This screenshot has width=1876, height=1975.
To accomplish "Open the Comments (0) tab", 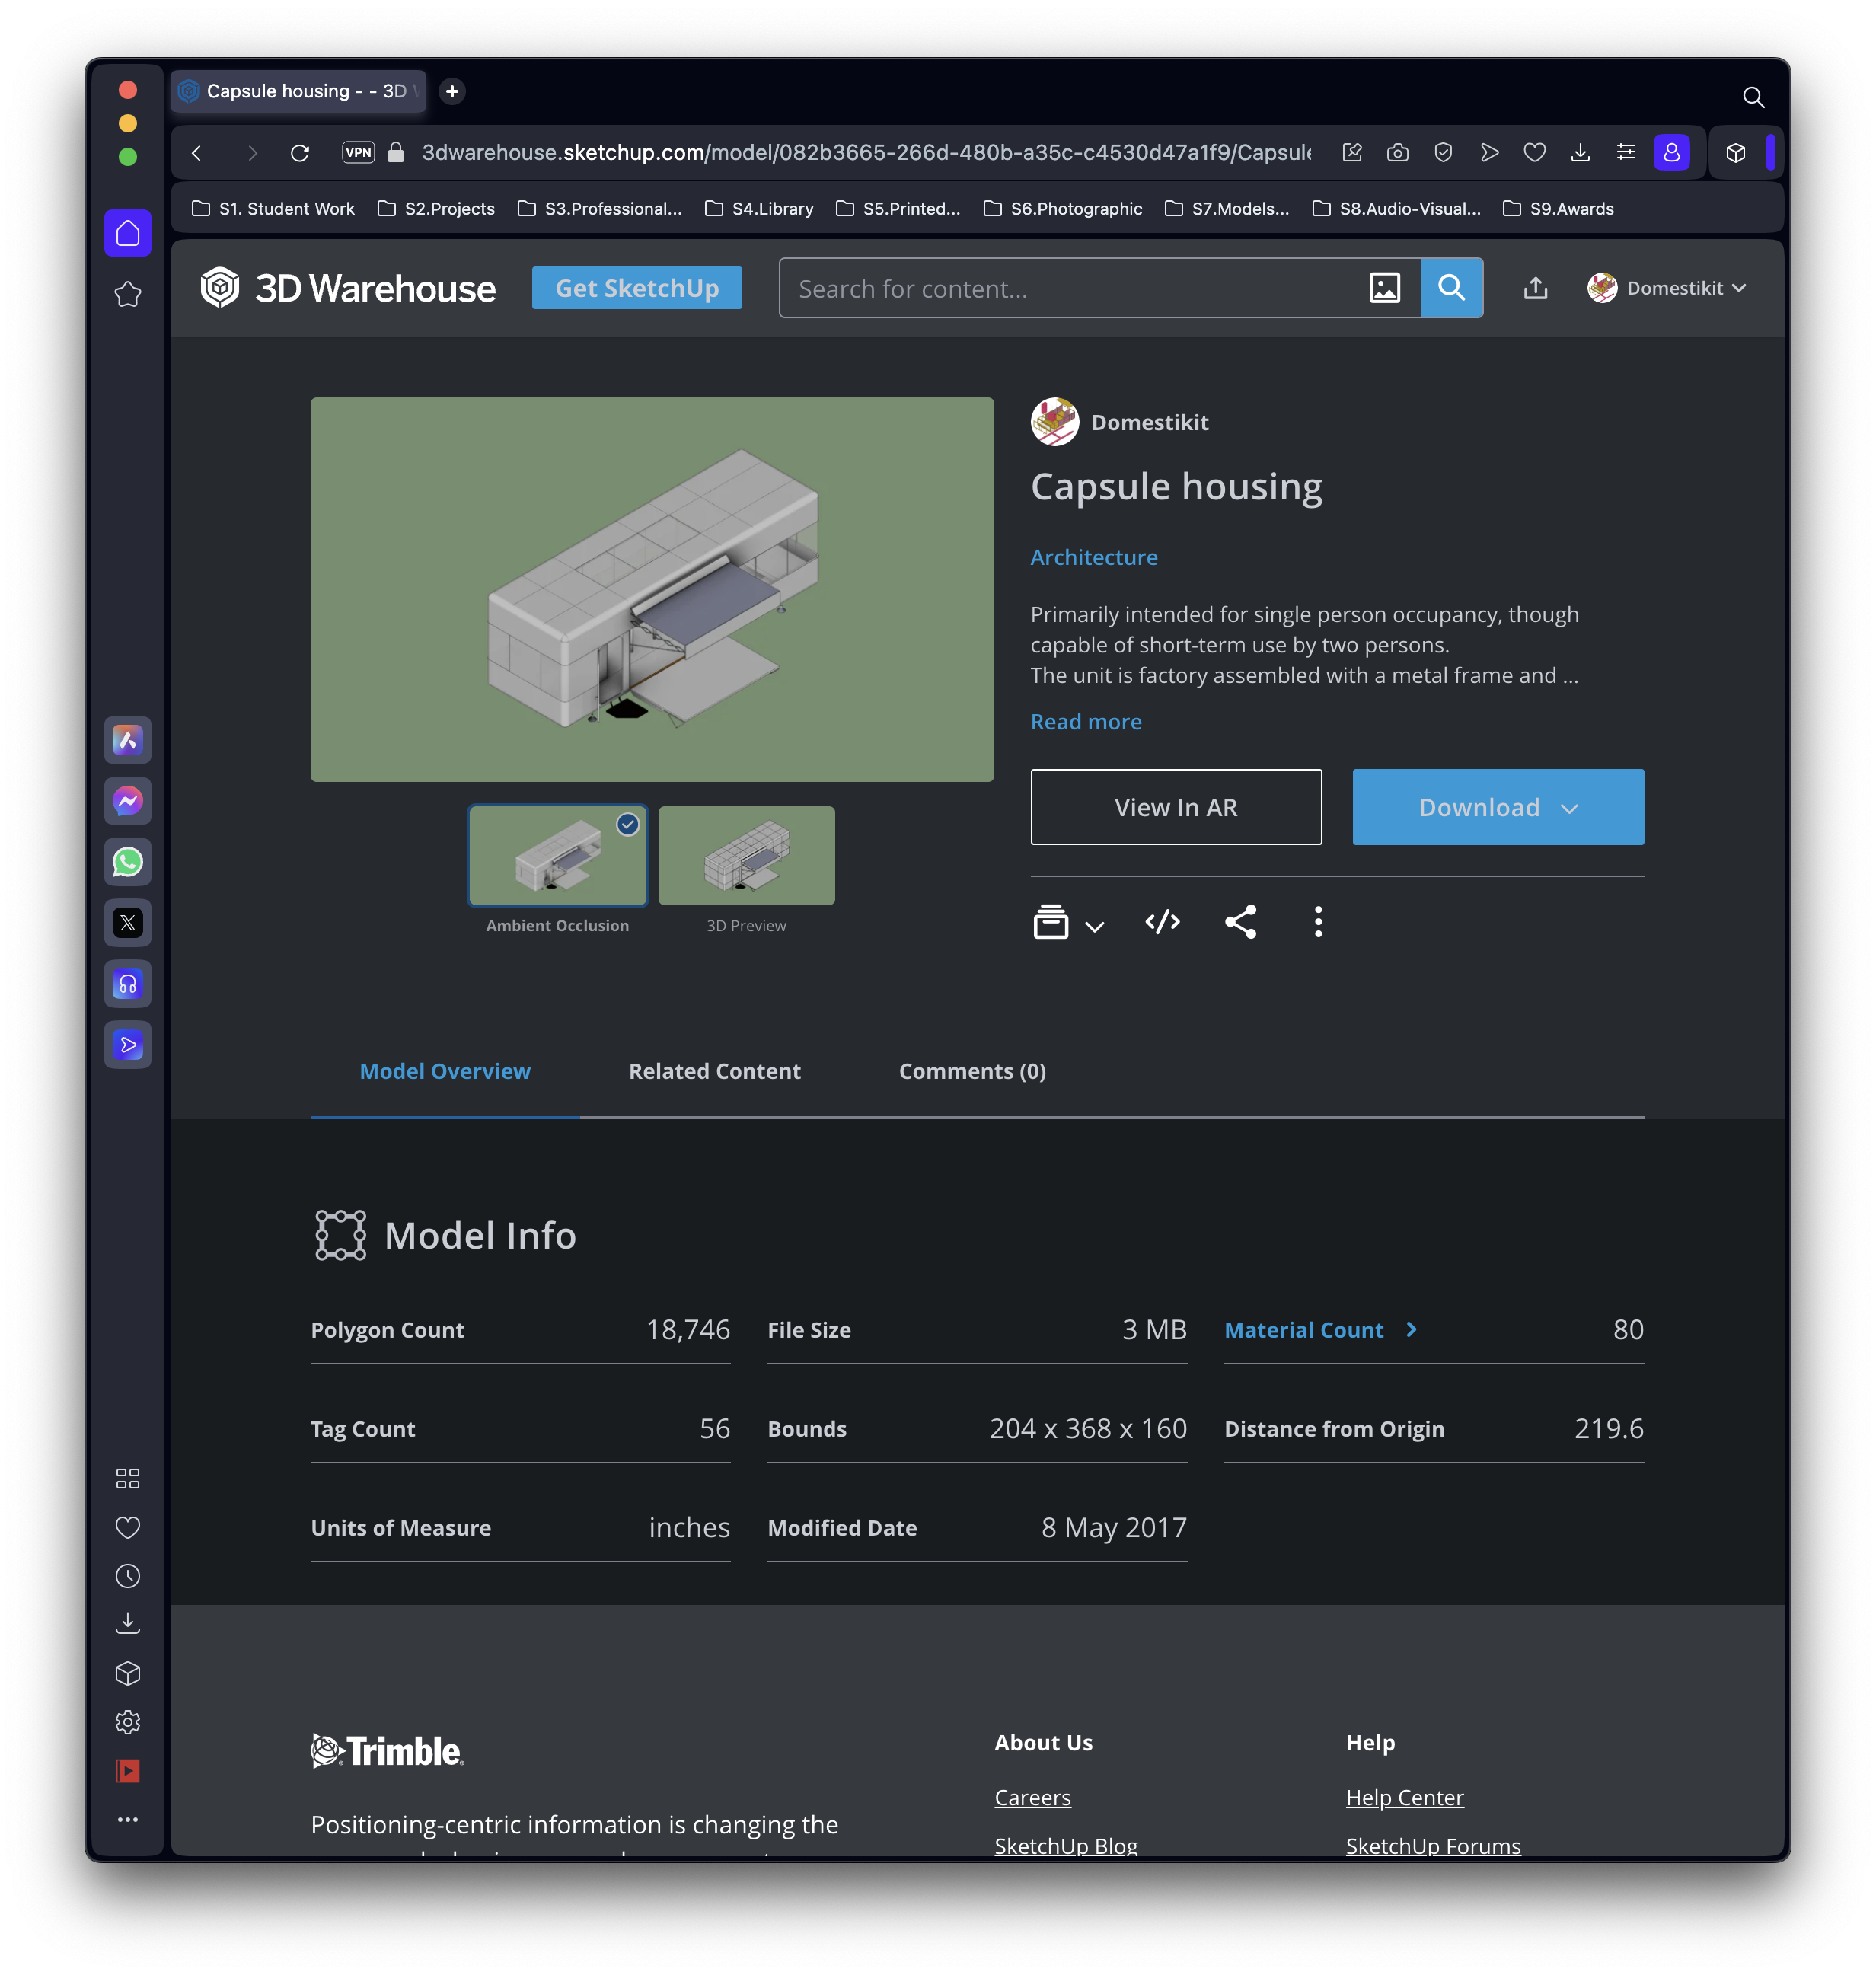I will coord(973,1071).
